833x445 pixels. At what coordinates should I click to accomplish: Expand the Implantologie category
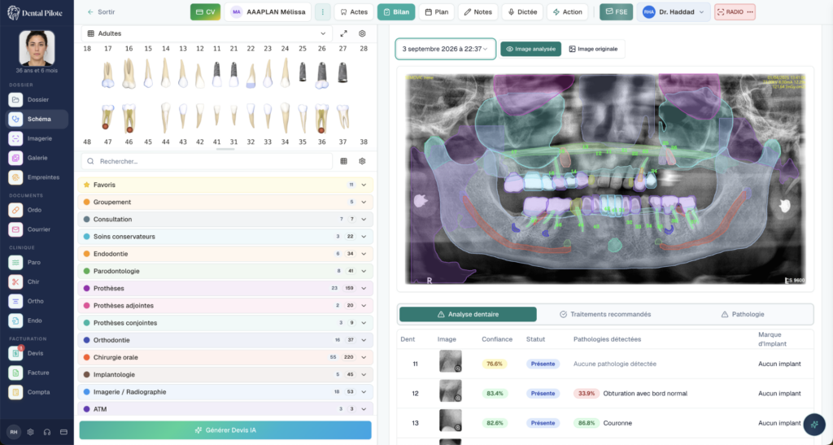click(225, 374)
